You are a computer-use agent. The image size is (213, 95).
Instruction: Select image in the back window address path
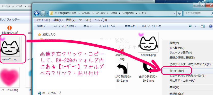6,6
